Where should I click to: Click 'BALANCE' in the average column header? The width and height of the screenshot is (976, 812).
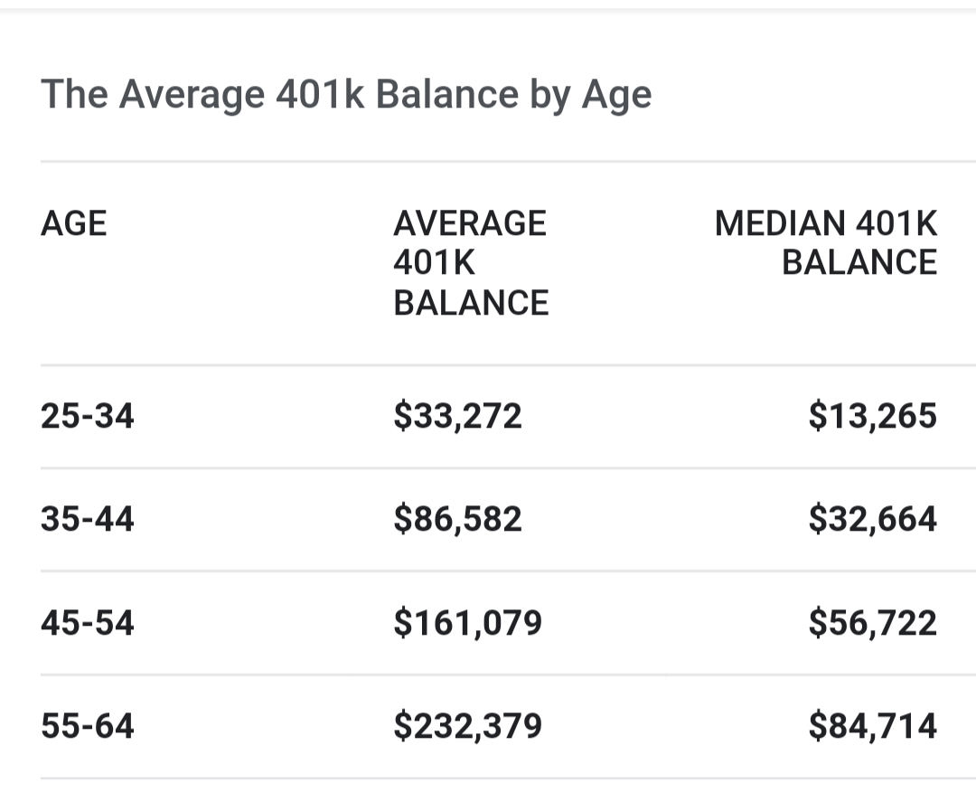(471, 303)
